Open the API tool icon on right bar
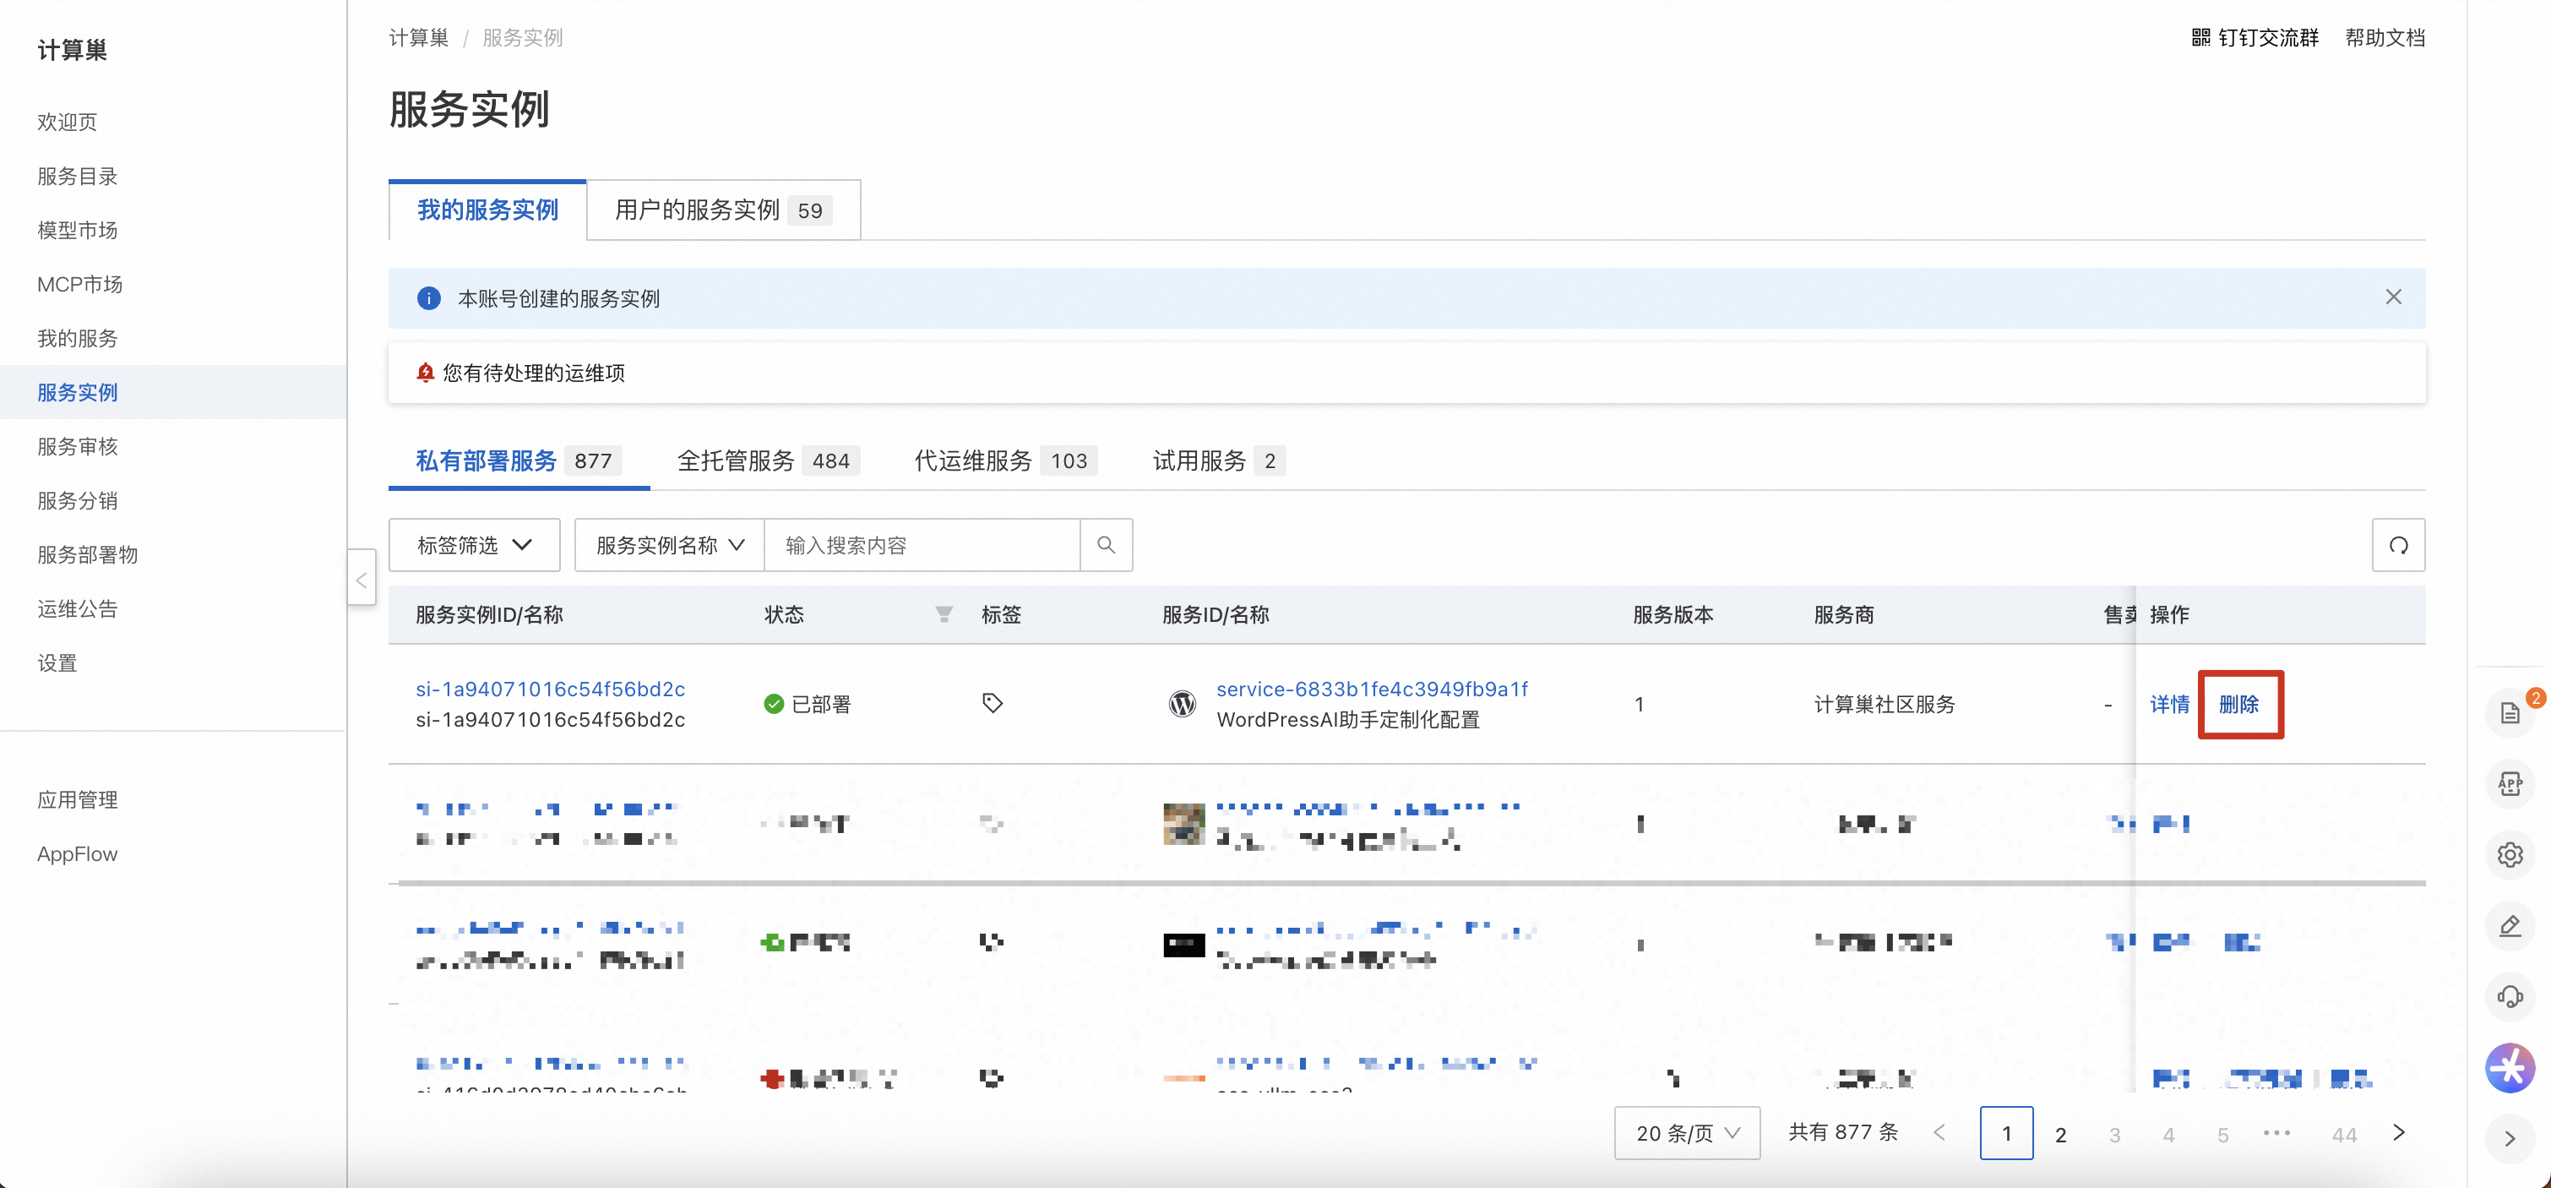 (2510, 784)
